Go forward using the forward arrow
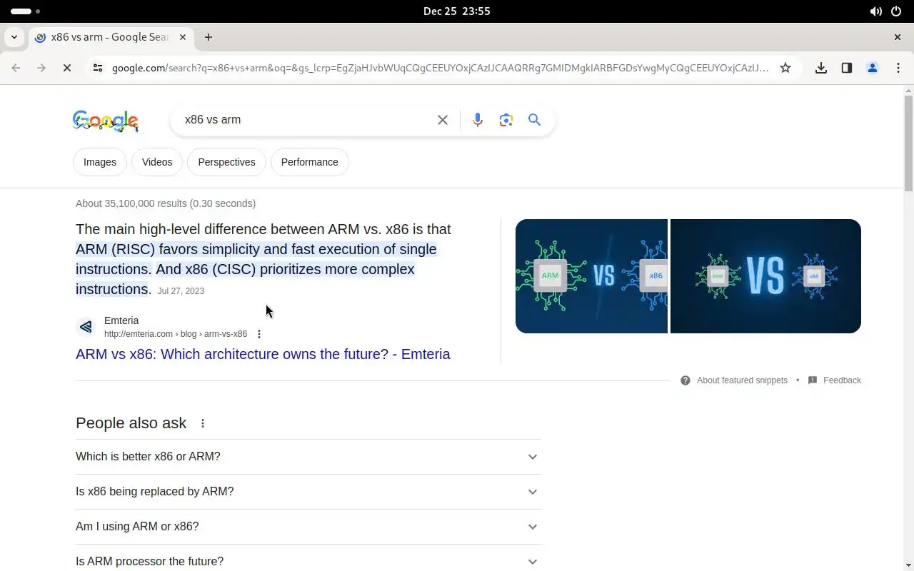The height and width of the screenshot is (571, 914). (x=41, y=68)
